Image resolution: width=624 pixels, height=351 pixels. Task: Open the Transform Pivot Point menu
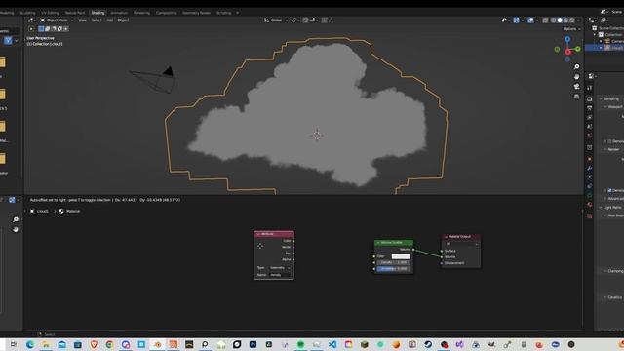tap(295, 19)
